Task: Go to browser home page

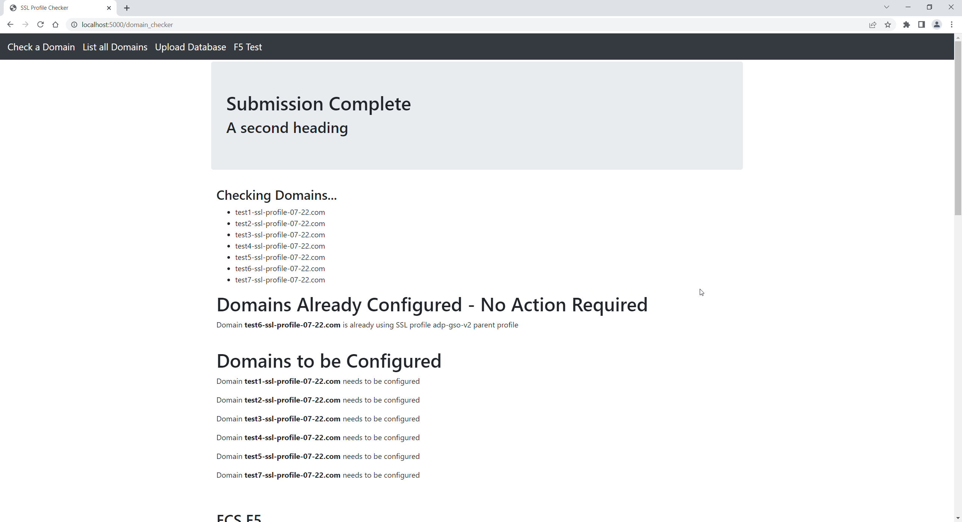Action: point(55,24)
